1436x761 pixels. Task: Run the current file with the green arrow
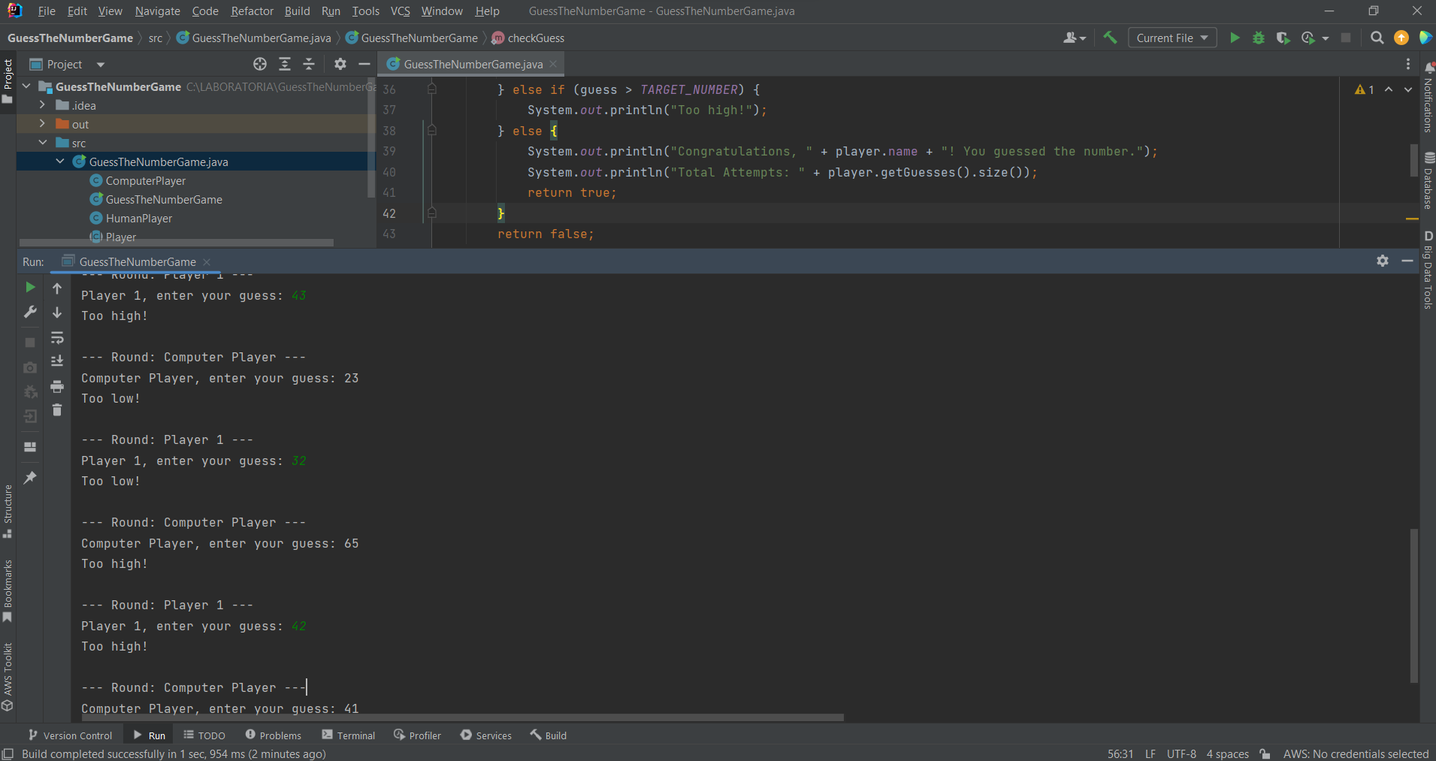click(1234, 38)
